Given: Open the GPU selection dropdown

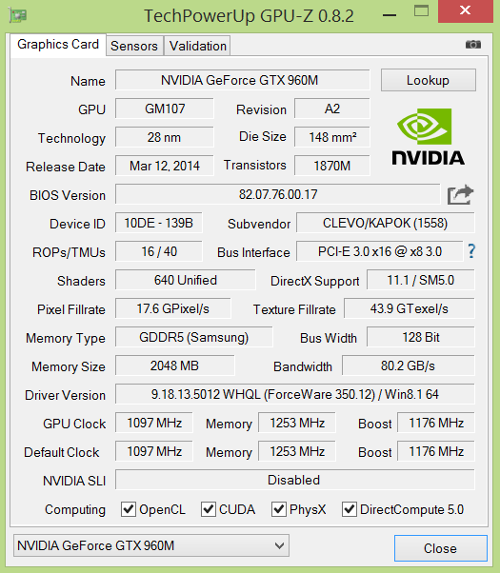Looking at the screenshot, I should click(151, 545).
